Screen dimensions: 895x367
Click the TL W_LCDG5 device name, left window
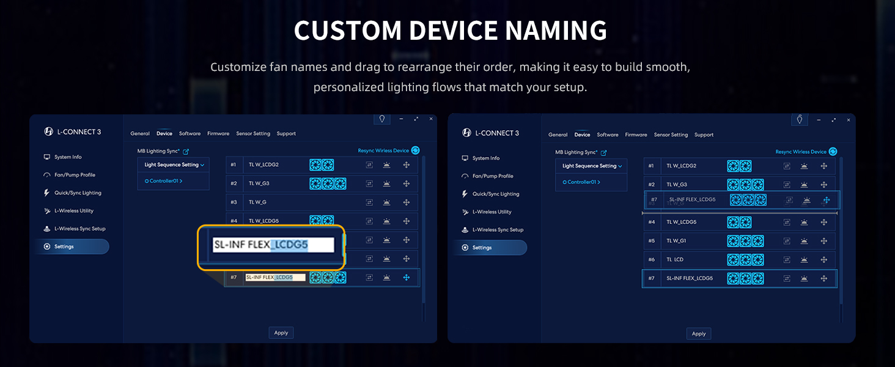[263, 221]
